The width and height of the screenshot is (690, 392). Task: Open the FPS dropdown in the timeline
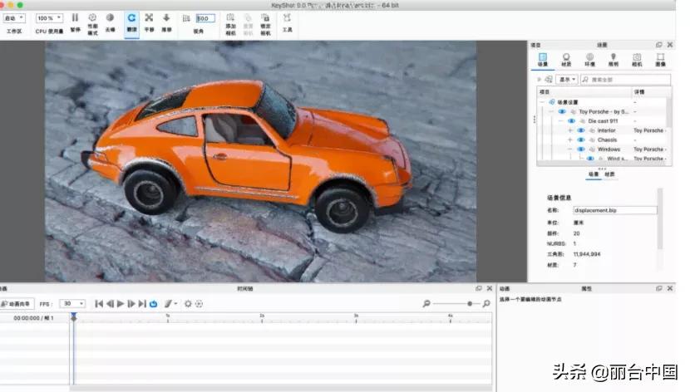[74, 304]
